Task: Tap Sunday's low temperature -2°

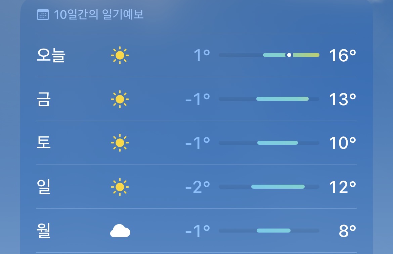Action: pos(198,187)
